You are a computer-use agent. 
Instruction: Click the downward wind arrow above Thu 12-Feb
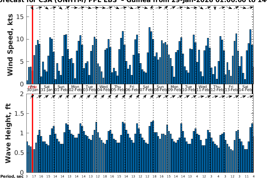click(x=215, y=8)
